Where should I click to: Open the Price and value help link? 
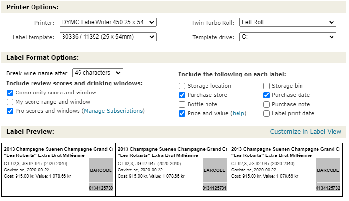[x=238, y=113]
